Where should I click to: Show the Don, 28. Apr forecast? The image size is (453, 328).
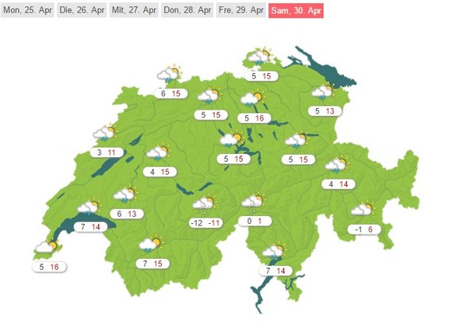pyautogui.click(x=188, y=10)
